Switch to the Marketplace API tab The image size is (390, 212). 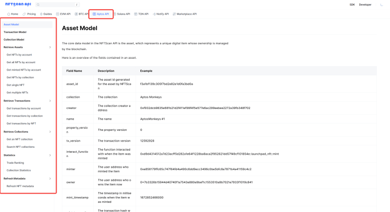click(x=185, y=14)
